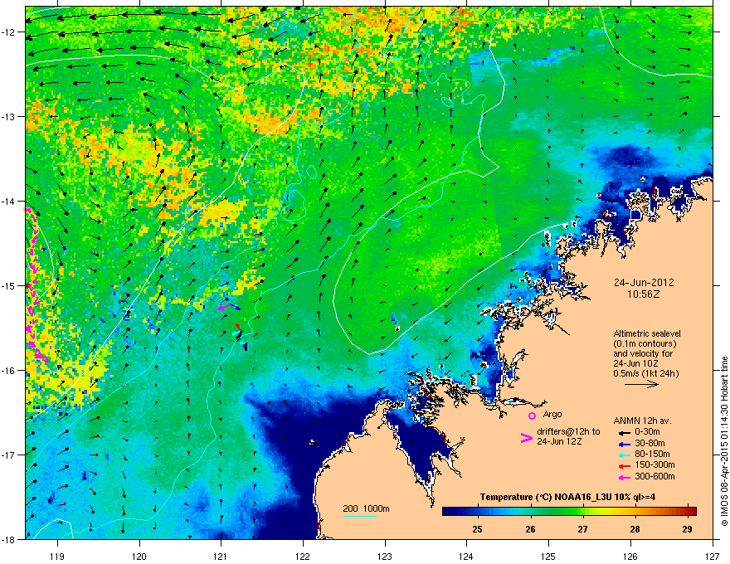Click longitude axis label '127'
Screen dimensions: 730x564
[713, 556]
